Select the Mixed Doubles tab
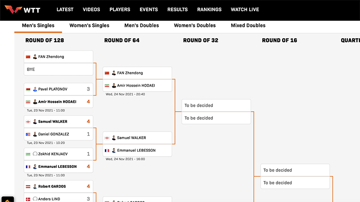The width and height of the screenshot is (360, 202). point(248,26)
